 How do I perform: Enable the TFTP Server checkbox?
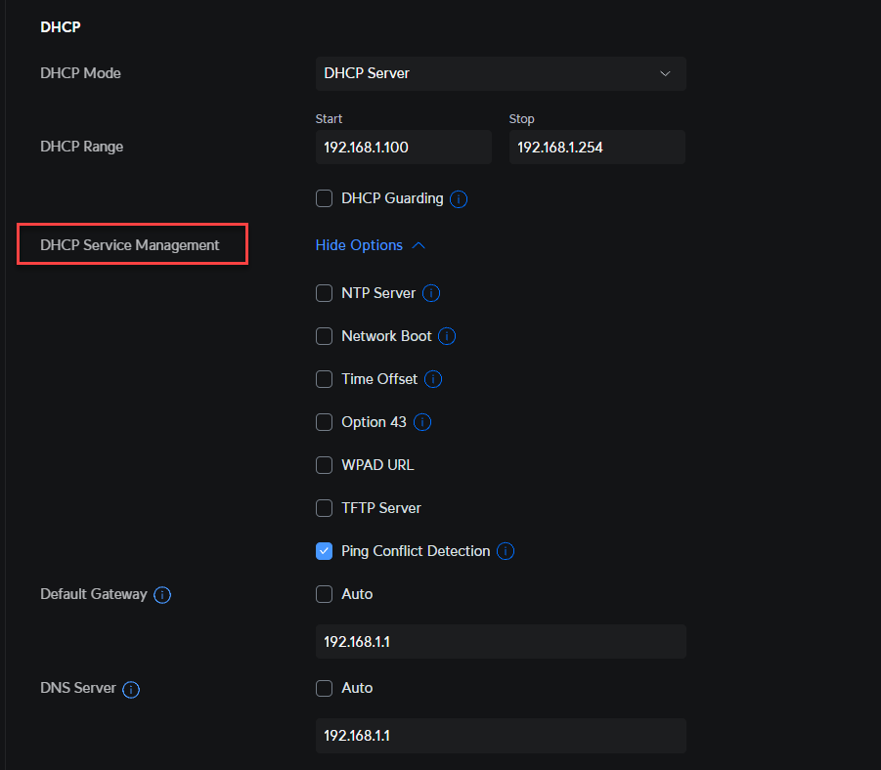[325, 508]
